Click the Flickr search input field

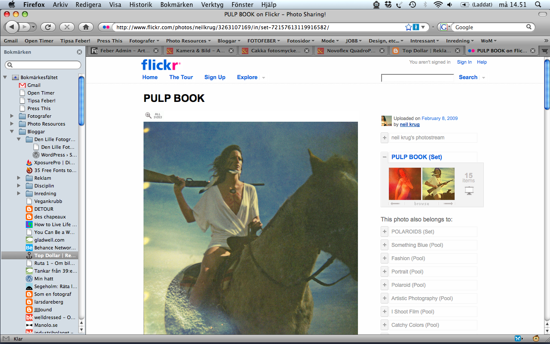pos(417,77)
